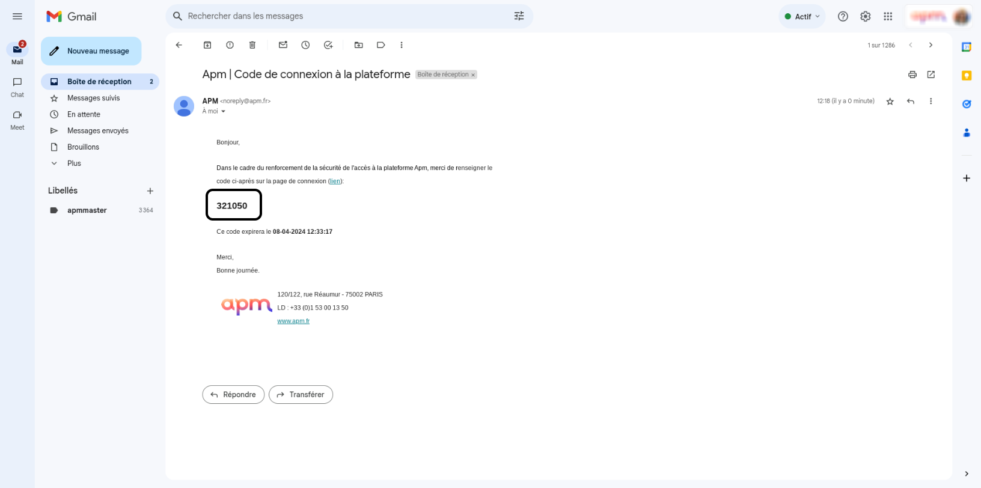Click the email subject heading
This screenshot has width=981, height=488.
click(306, 75)
